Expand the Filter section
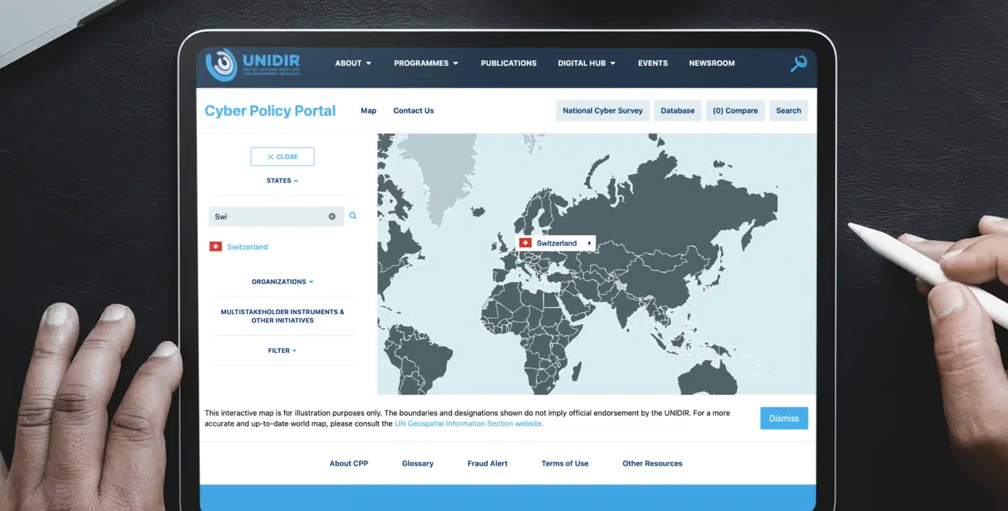Viewport: 1008px width, 511px height. [282, 351]
